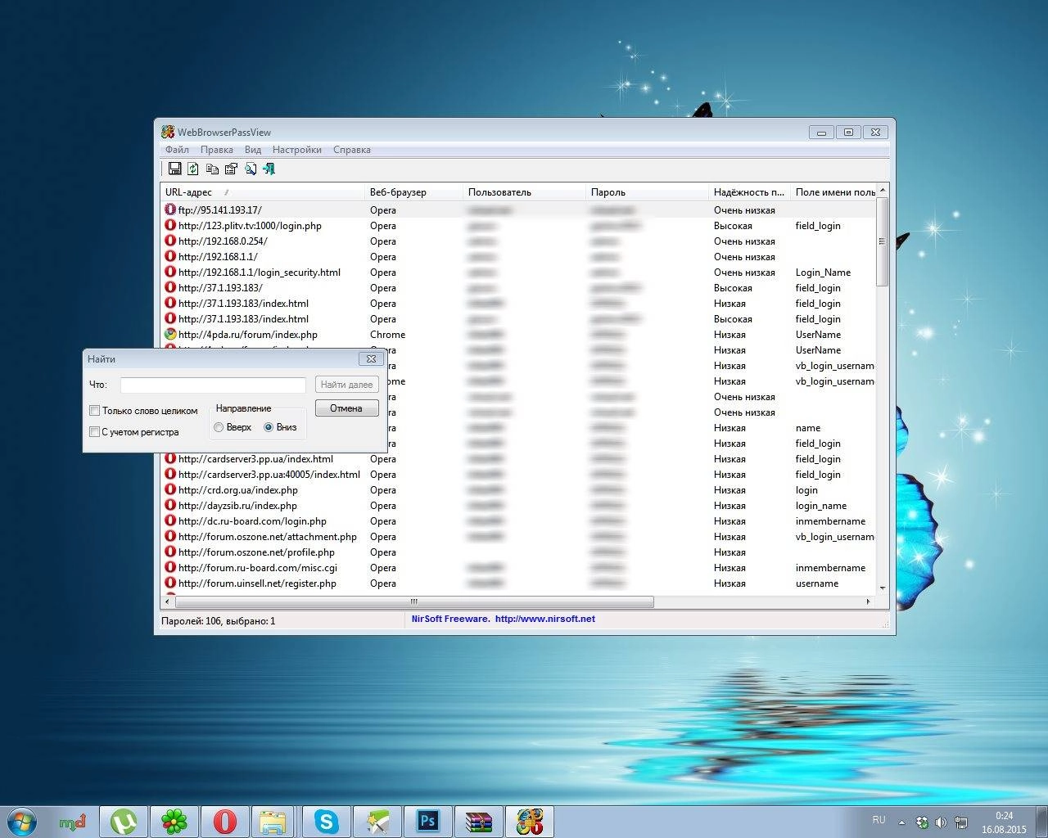Screen dimensions: 1048x838
Task: Focus the Что search input field
Action: [213, 385]
